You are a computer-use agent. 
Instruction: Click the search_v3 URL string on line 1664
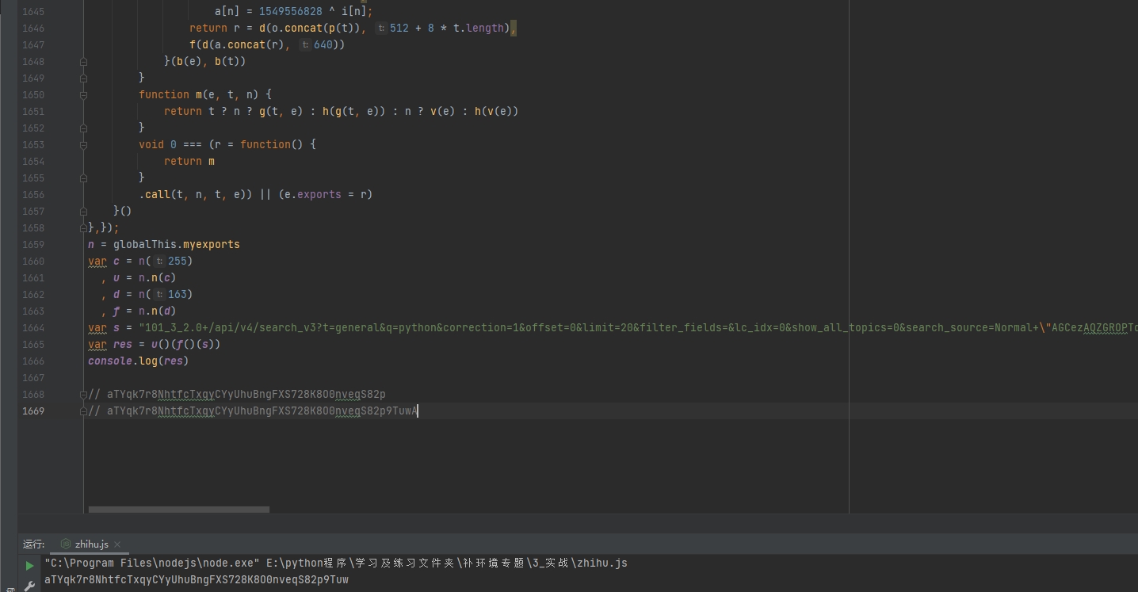[x=638, y=327]
